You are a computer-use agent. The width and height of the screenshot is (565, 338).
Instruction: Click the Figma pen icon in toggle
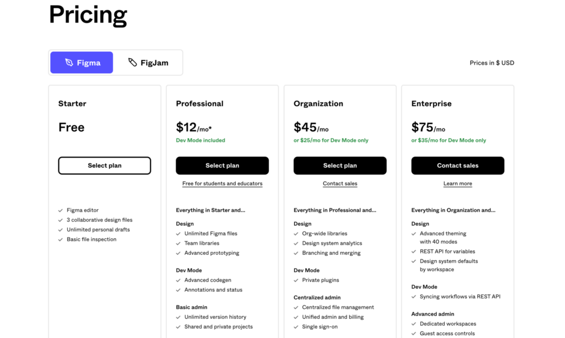pyautogui.click(x=69, y=63)
